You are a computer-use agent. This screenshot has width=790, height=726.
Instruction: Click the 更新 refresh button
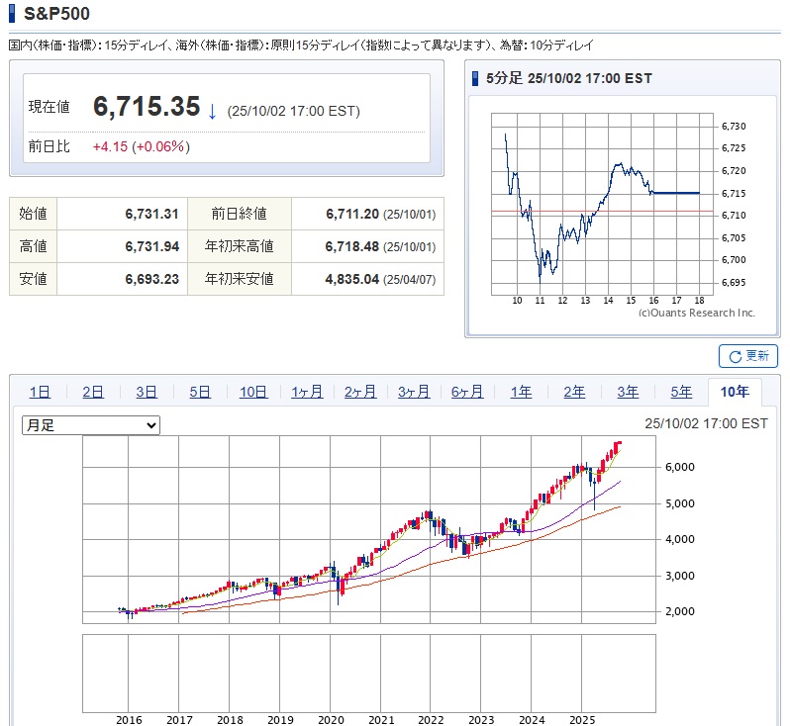pyautogui.click(x=748, y=356)
